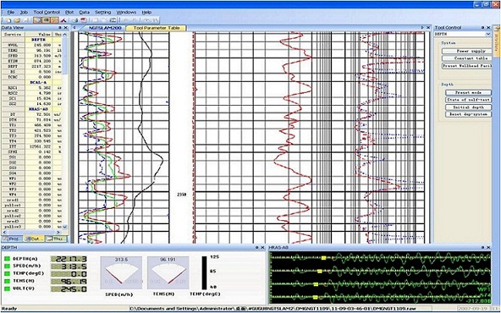This screenshot has height=313, width=501.
Task: Toggle the SPED(m/h) green indicator
Action: 7,266
